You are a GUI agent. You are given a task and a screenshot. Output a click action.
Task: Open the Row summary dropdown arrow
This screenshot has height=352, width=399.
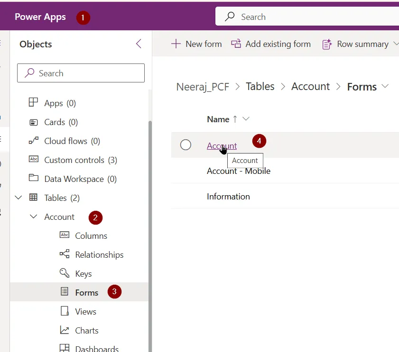point(396,44)
